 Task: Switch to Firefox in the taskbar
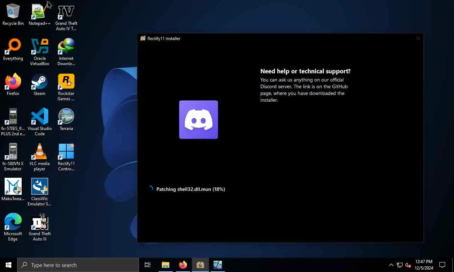click(x=183, y=265)
